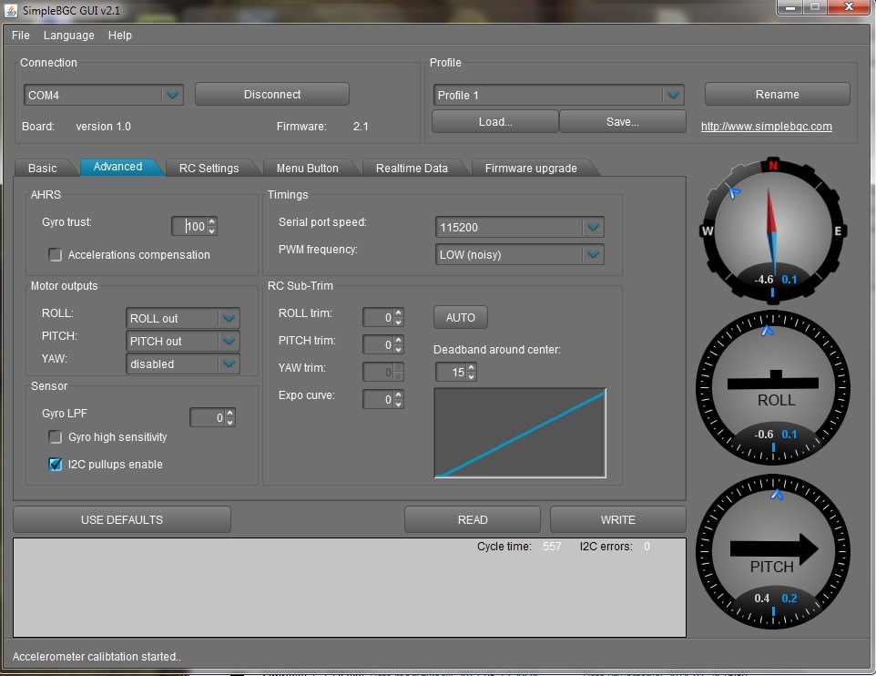Increase ROLL trim with up arrow
The height and width of the screenshot is (676, 876).
tap(398, 312)
